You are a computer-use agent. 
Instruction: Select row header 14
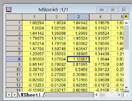coord(14,90)
